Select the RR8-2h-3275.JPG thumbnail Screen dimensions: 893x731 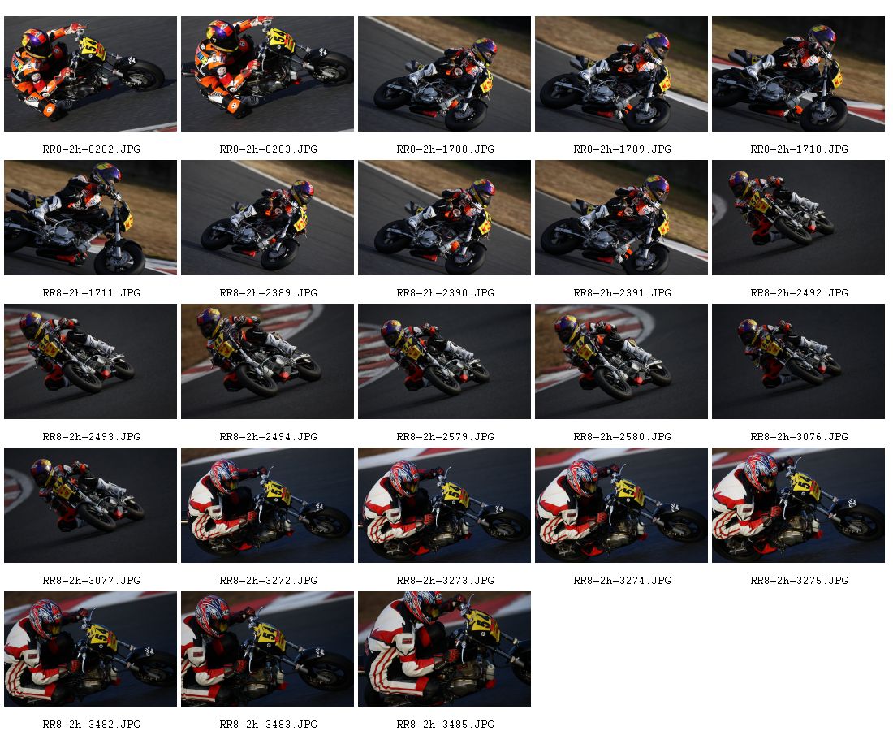[x=799, y=505]
